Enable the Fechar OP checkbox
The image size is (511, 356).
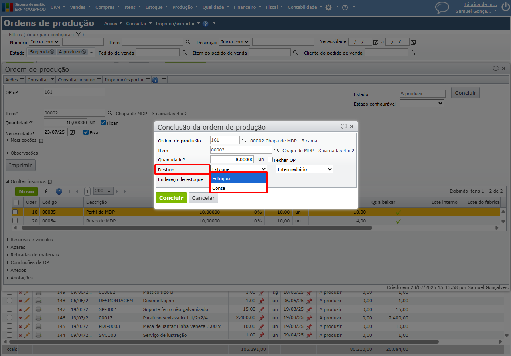[x=270, y=160]
